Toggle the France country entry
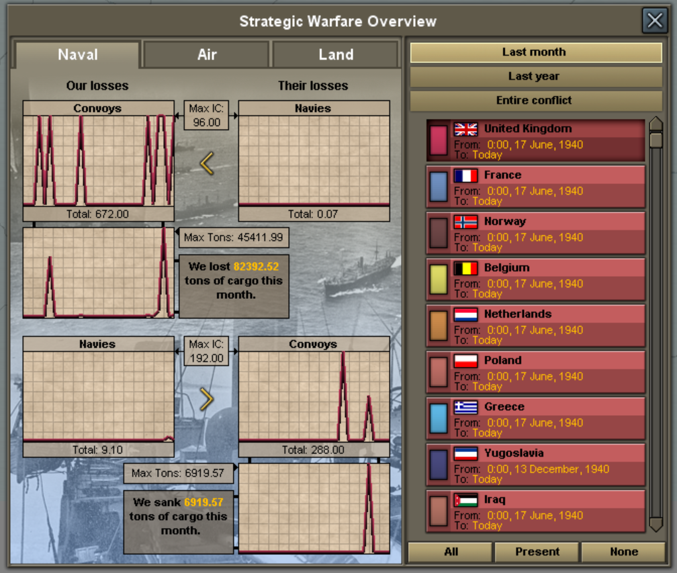 [536, 187]
